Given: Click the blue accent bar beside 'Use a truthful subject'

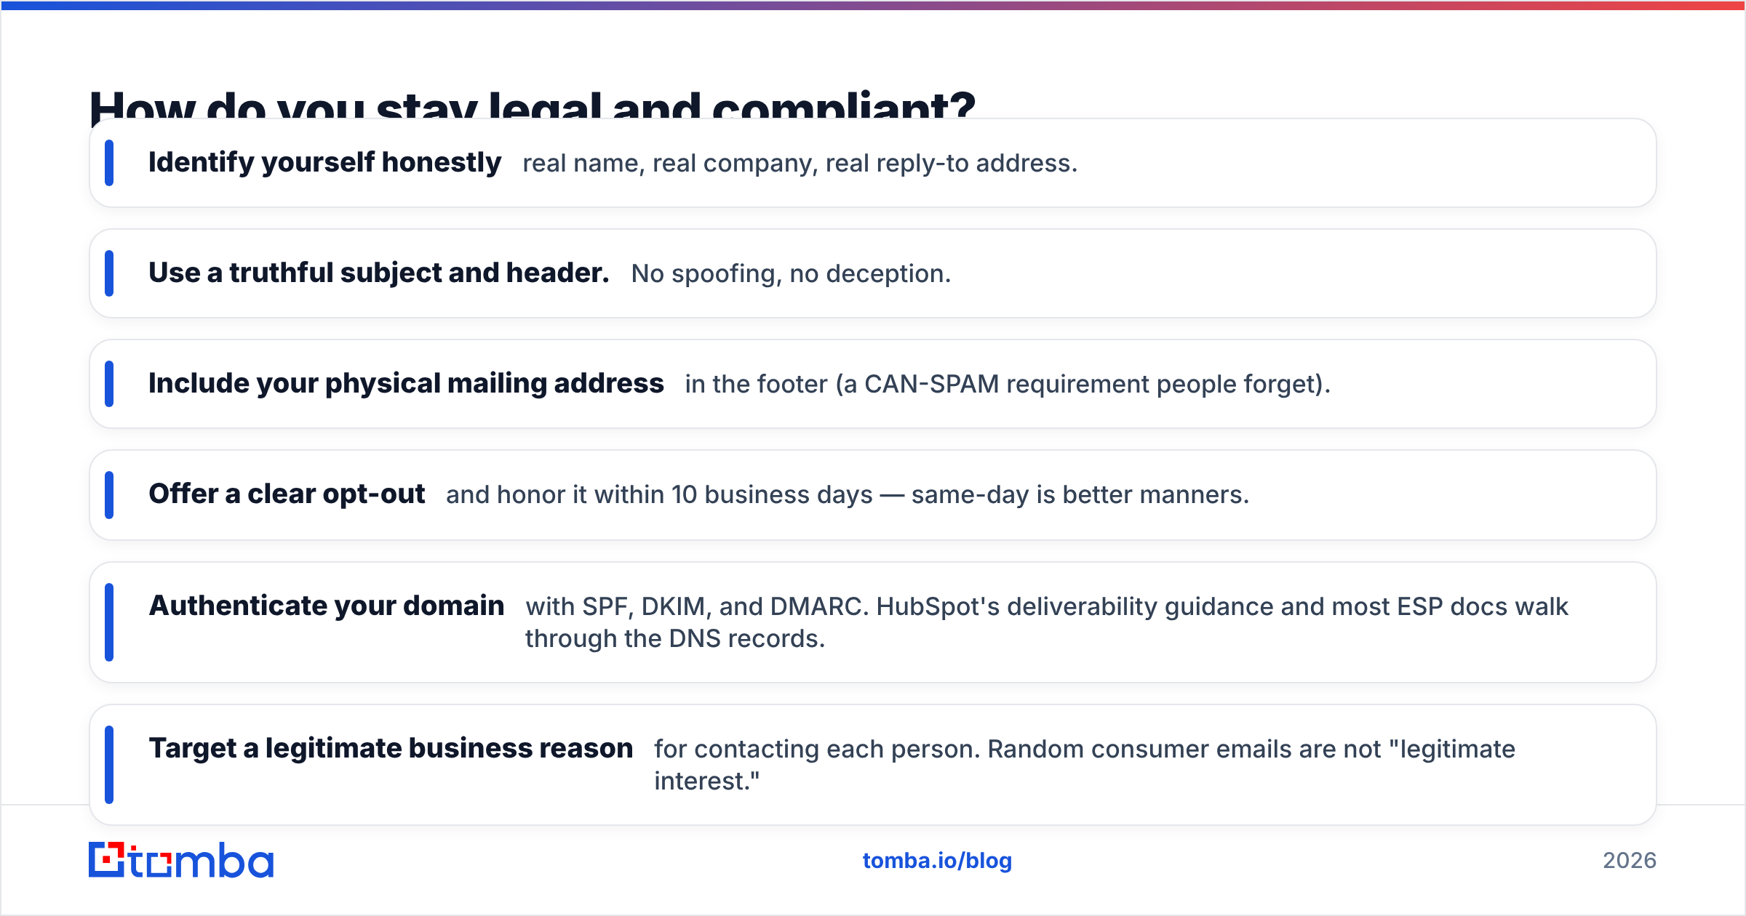Looking at the screenshot, I should pos(109,273).
